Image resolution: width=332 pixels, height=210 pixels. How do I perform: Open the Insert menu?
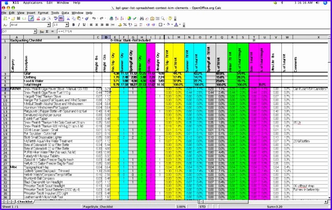(x=31, y=13)
